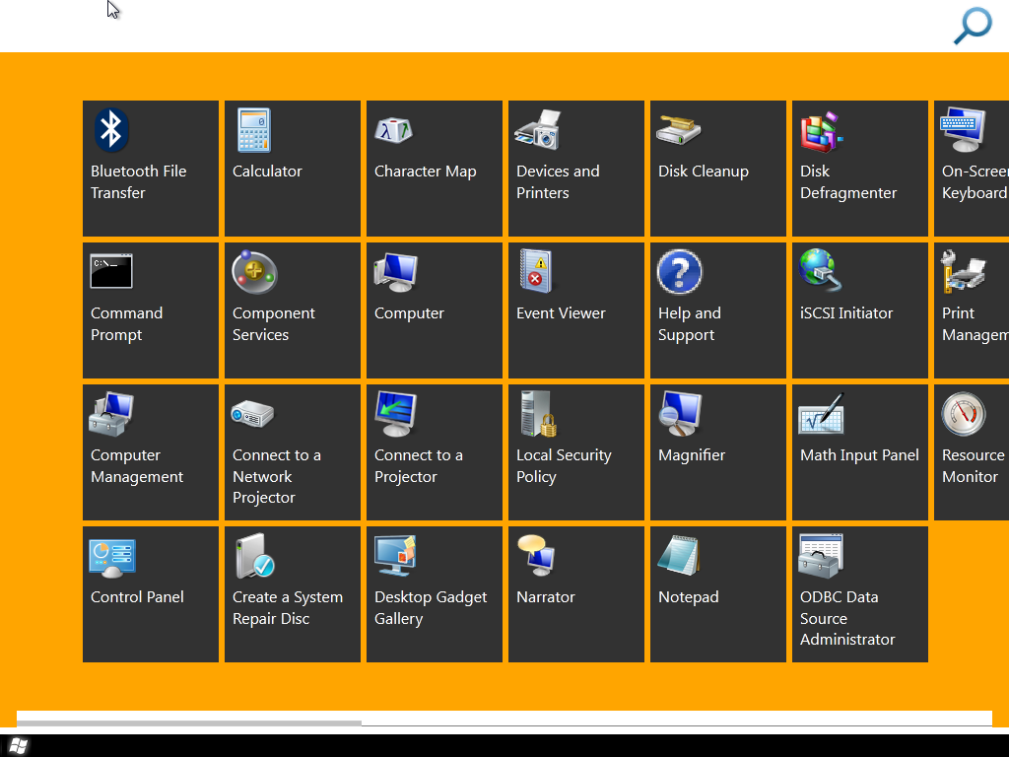Launch Disk Cleanup icon
The width and height of the screenshot is (1009, 757).
(x=678, y=129)
